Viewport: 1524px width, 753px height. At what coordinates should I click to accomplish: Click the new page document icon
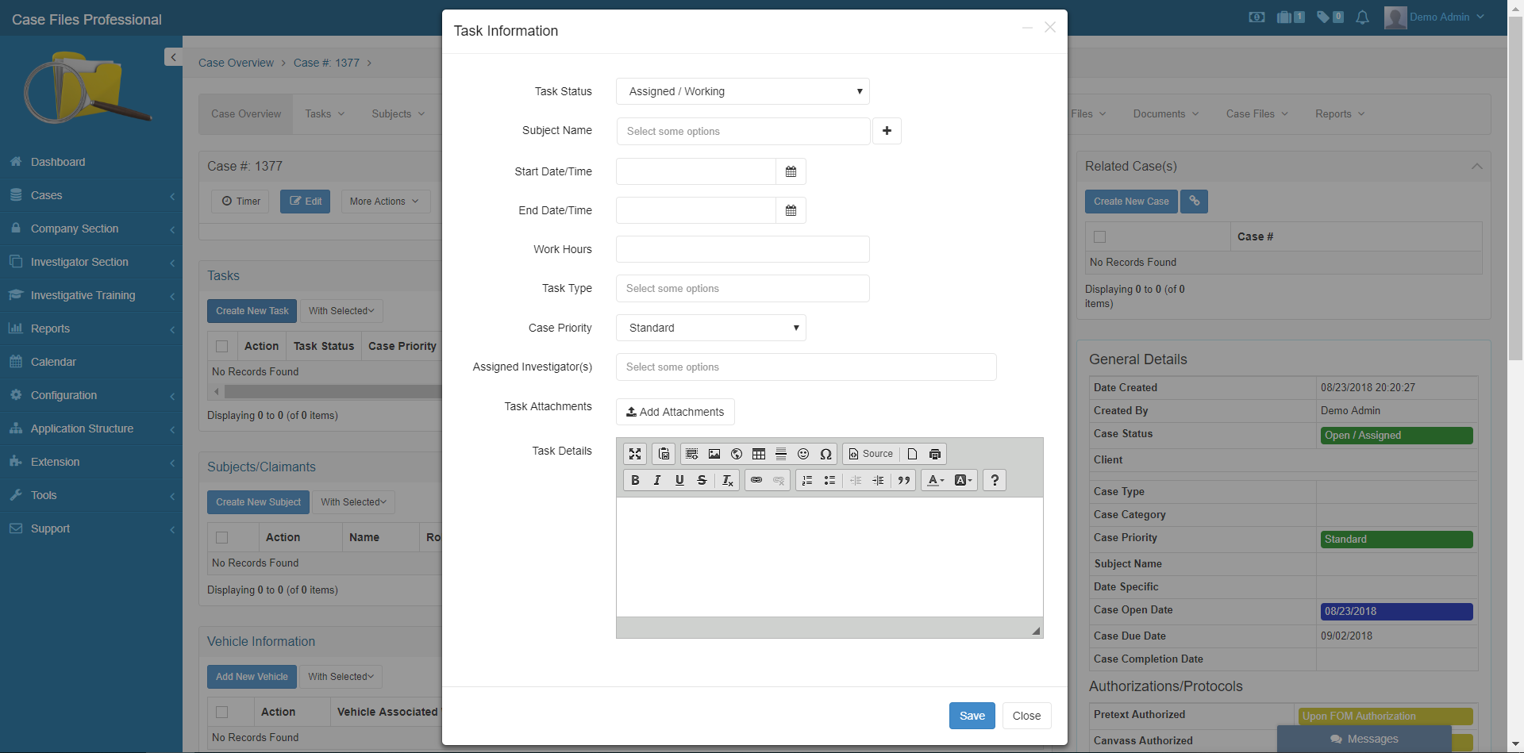tap(913, 454)
